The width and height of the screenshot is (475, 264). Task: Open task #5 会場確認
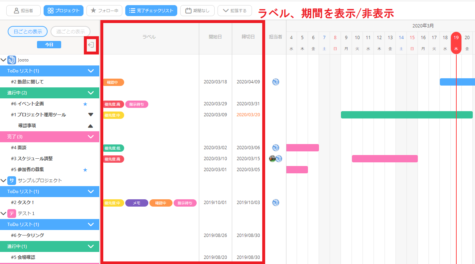click(23, 257)
